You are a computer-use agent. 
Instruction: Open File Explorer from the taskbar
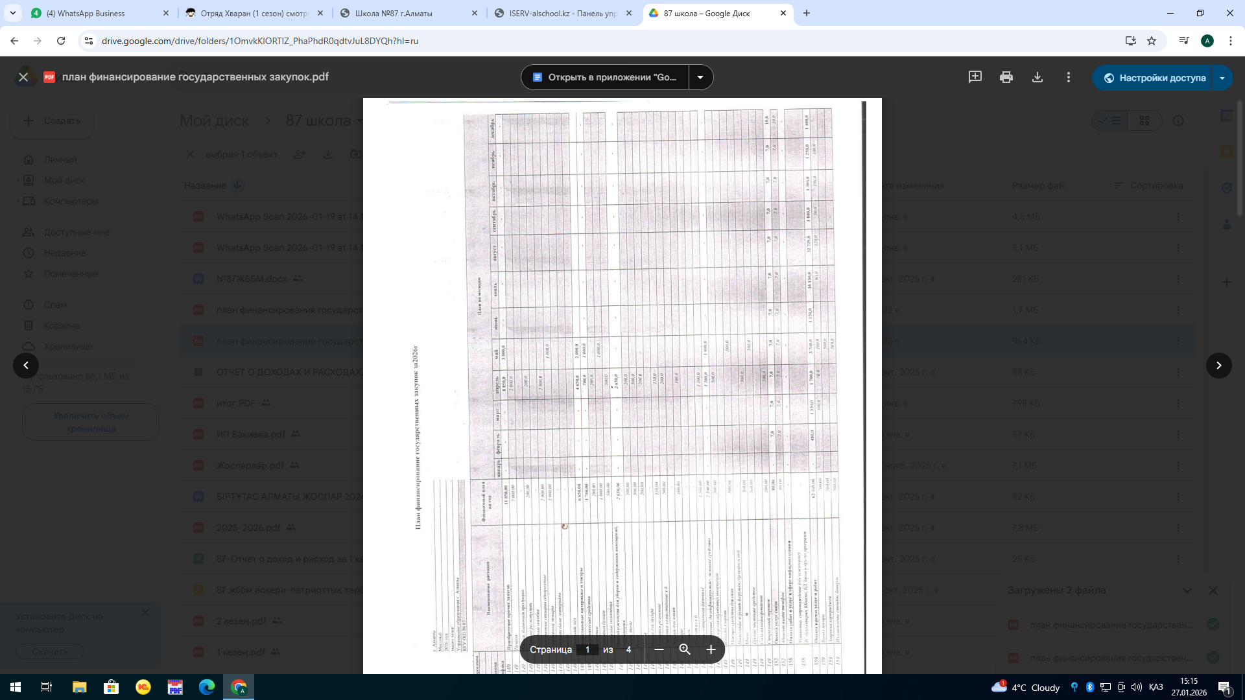point(79,687)
